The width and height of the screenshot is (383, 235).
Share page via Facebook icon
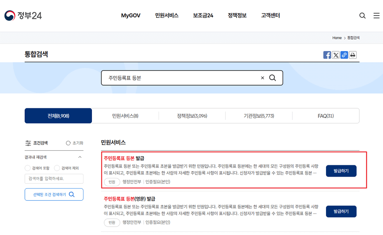click(327, 55)
